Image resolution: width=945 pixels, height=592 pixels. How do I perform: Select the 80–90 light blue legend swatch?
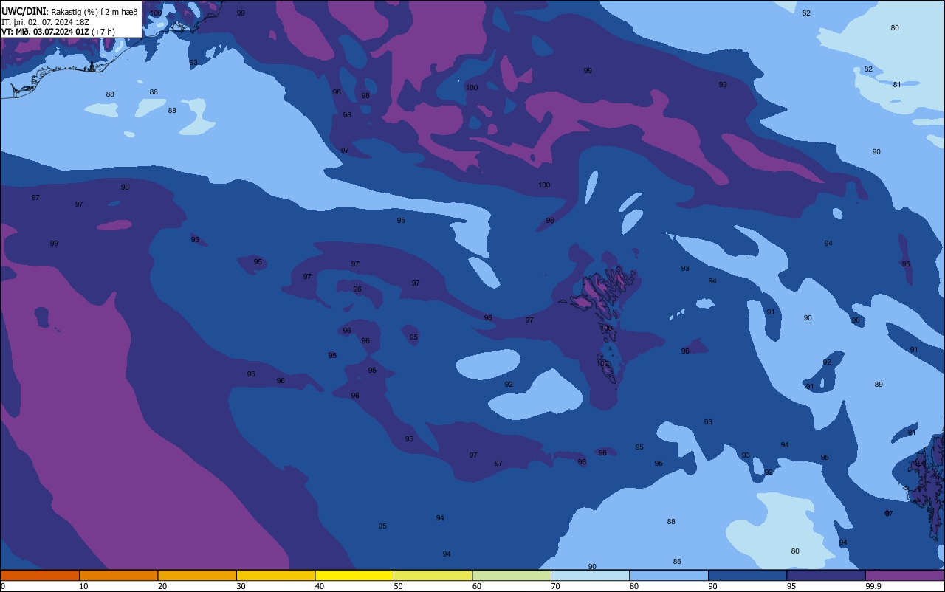click(x=669, y=575)
